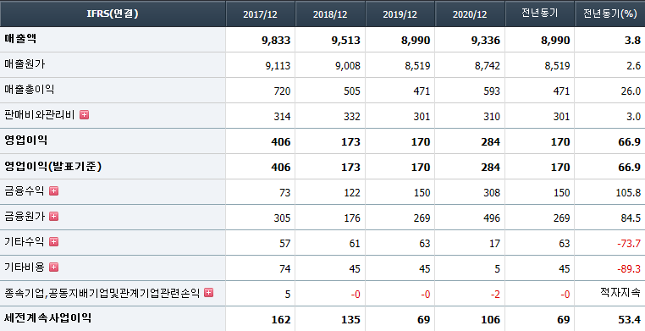Click 금융원가 growth value 84.5
Screen dimensions: 645x331
(631, 218)
